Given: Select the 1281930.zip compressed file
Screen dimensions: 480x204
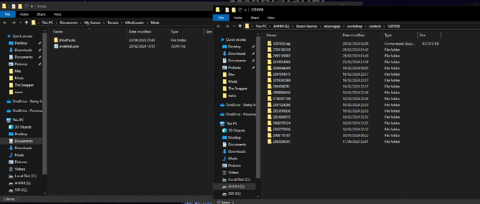Looking at the screenshot, I should tap(281, 43).
